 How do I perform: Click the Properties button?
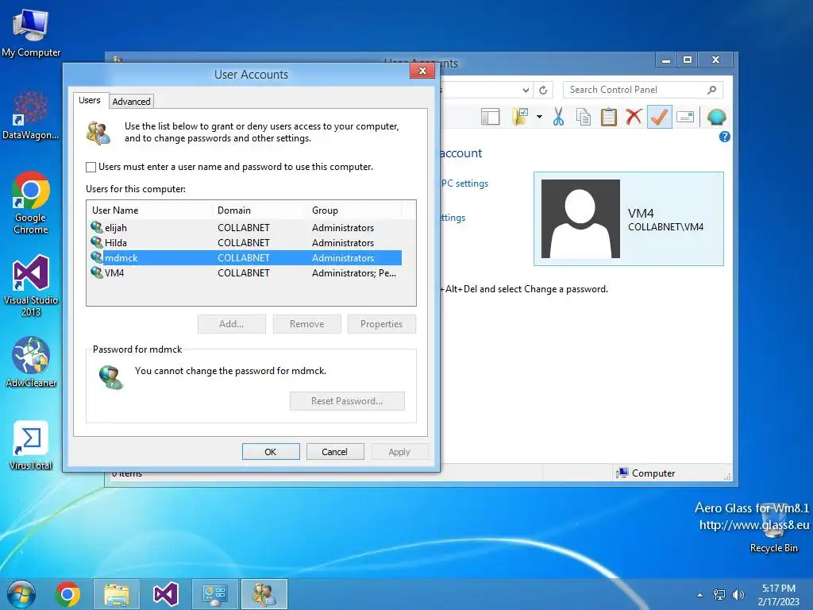(382, 324)
